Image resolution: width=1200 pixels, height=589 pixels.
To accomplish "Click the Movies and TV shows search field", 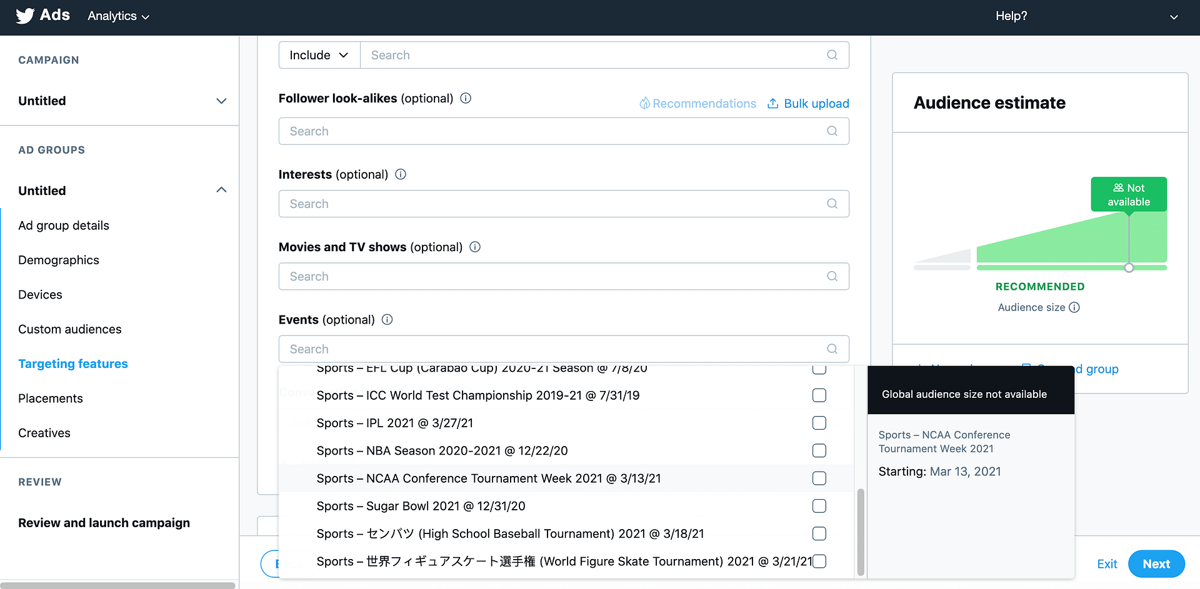I will tap(564, 276).
